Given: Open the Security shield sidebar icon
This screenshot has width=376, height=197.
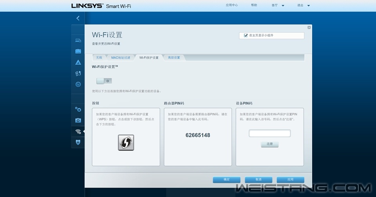Looking at the screenshot, I should tap(78, 142).
